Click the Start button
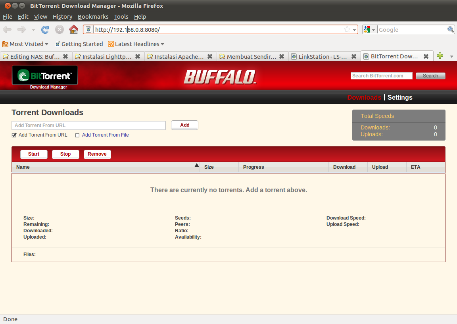The height and width of the screenshot is (324, 457). click(34, 154)
